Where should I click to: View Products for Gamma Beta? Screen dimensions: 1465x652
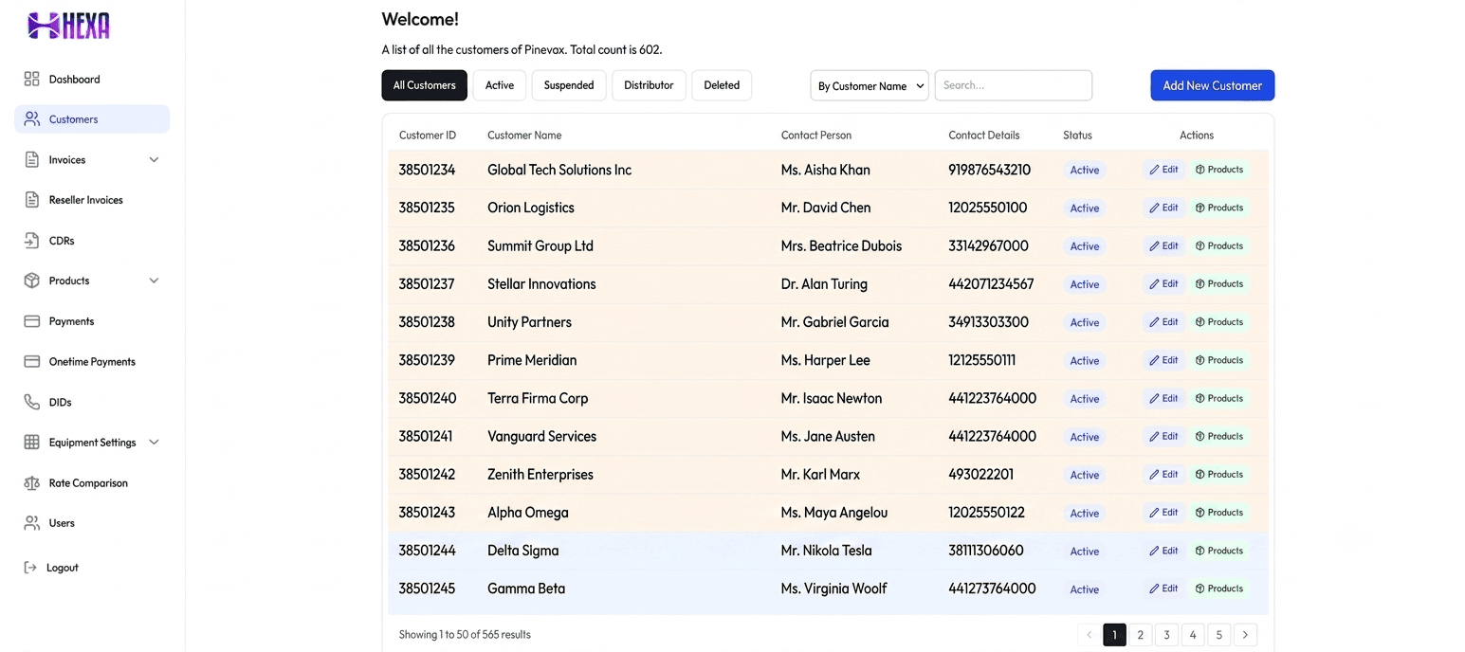point(1218,589)
